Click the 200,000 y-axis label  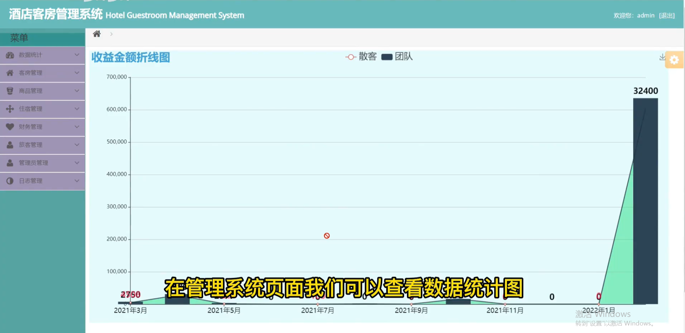coord(117,239)
